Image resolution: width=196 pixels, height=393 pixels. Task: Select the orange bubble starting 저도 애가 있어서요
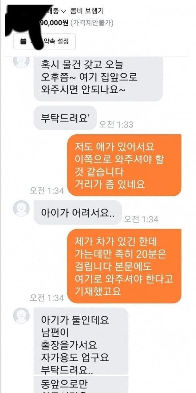pos(124,165)
